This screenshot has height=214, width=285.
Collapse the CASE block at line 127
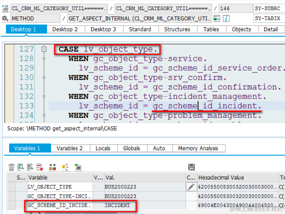tap(44, 49)
